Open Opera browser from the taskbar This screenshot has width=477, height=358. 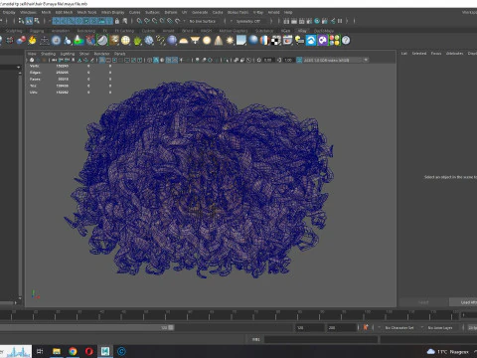point(88,351)
